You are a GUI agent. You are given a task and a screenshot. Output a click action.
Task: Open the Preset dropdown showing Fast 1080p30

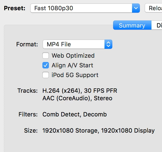(81, 8)
